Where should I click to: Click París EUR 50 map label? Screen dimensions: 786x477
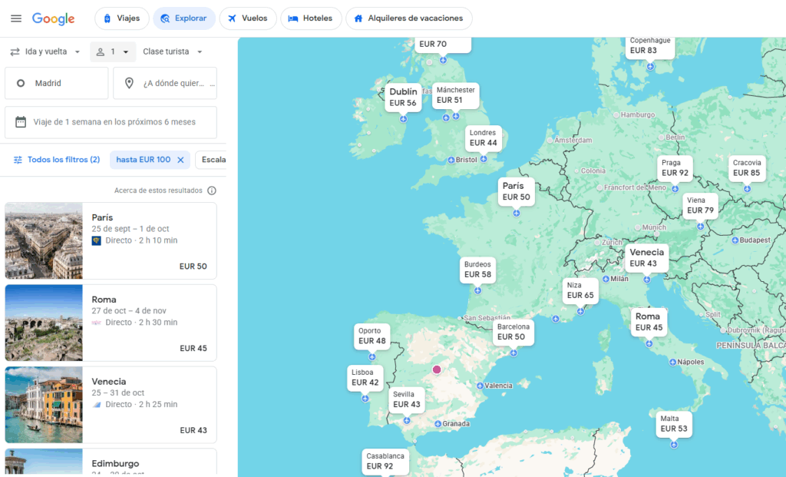pyautogui.click(x=517, y=191)
